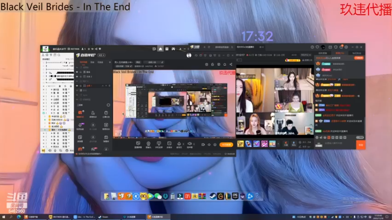Screen dimensions: 392x220
Task: Click the heart favorites icon in Douyu title bar
Action: tap(317, 47)
